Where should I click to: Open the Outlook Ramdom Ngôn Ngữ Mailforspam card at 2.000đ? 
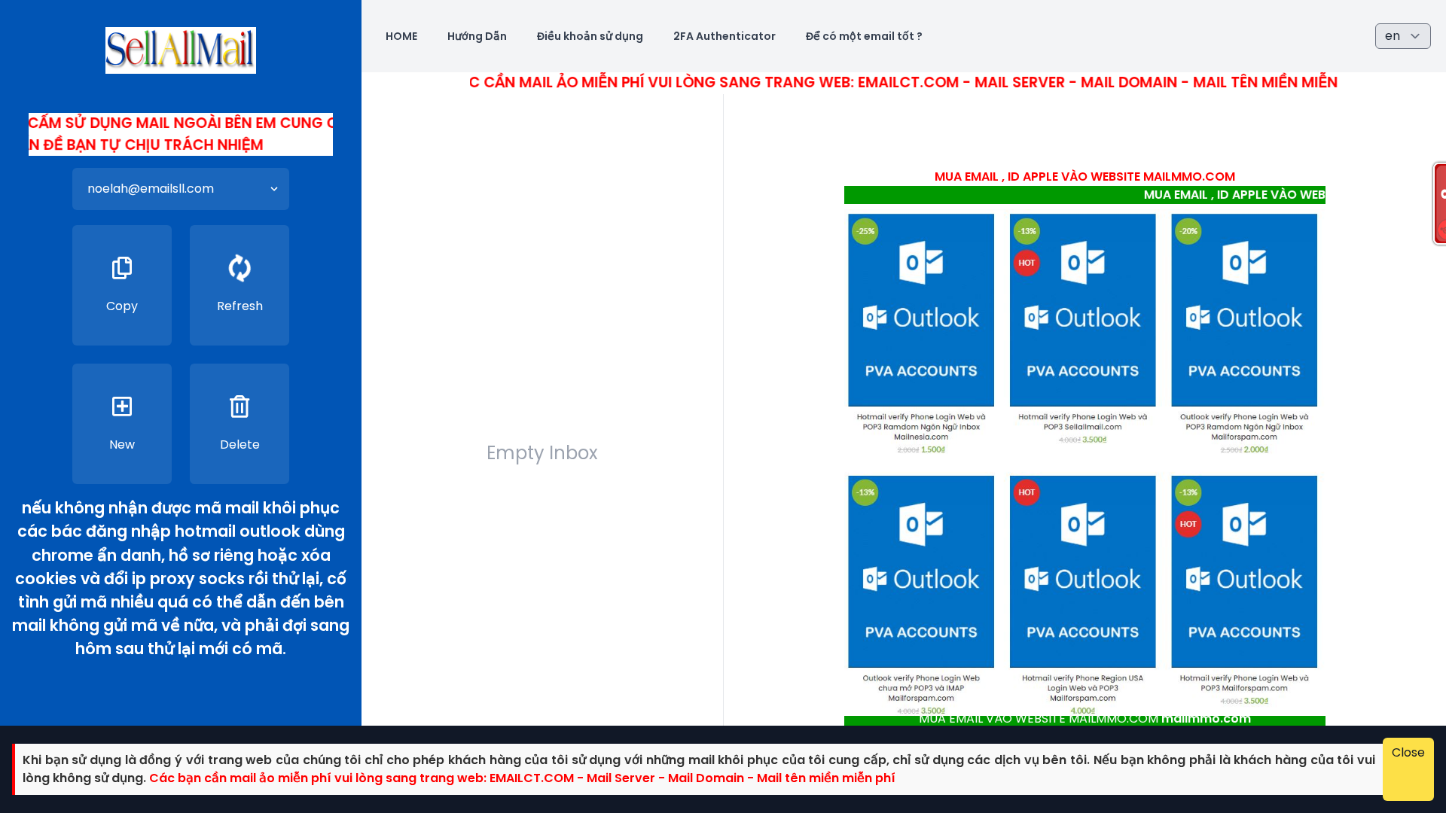1244,334
